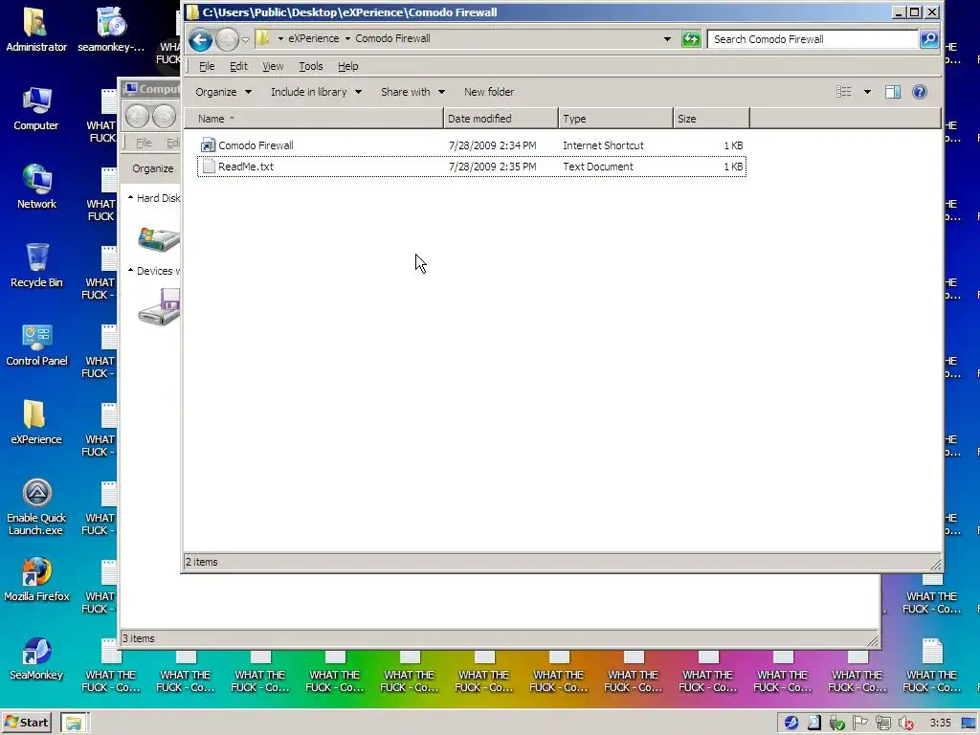Click the SeaMonkey tray icon
The height and width of the screenshot is (735, 980).
791,723
